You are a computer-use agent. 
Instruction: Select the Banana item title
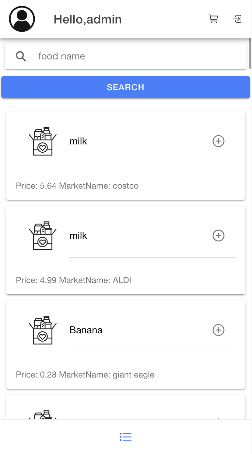pyautogui.click(x=86, y=330)
